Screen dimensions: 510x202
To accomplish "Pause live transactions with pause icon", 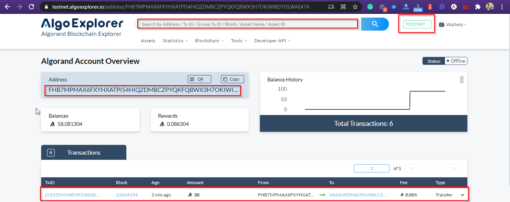I will (x=51, y=152).
